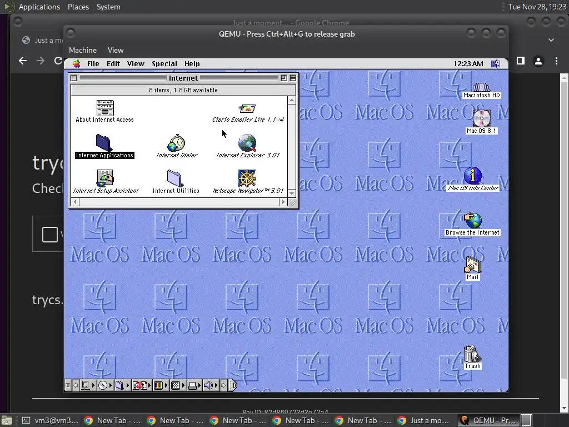Click the Chrome profile icon
The height and width of the screenshot is (427, 569).
[x=538, y=61]
